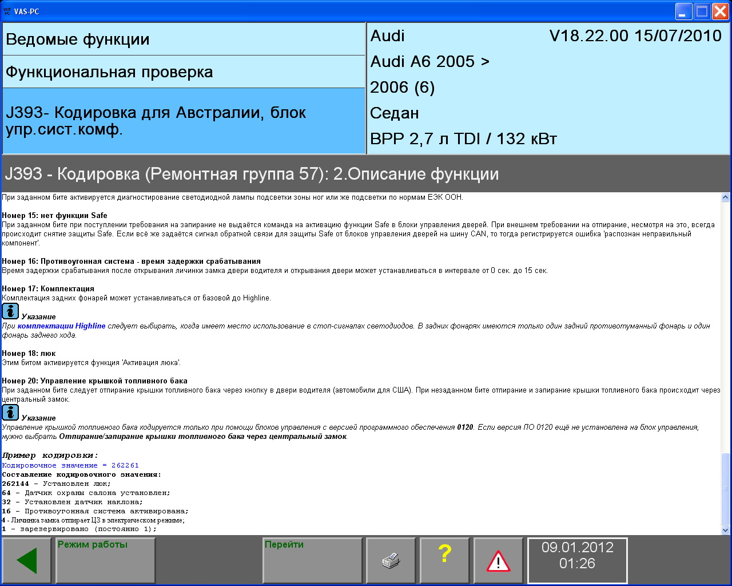Click the Audi A6 2005 > vehicle text
The width and height of the screenshot is (732, 586).
pyautogui.click(x=430, y=61)
